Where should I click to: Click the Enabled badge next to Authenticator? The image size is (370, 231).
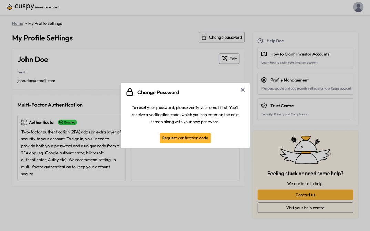tap(68, 122)
